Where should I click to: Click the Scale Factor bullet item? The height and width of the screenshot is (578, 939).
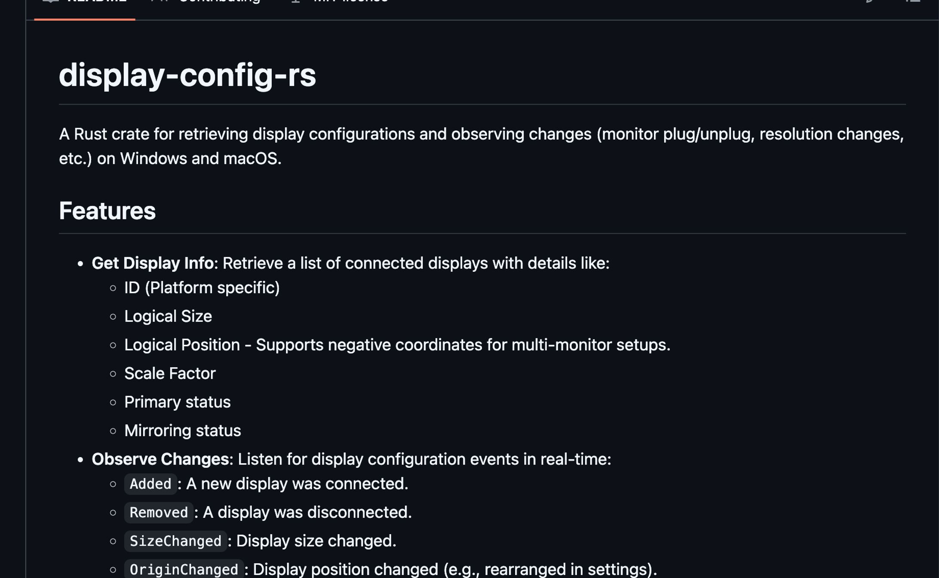[x=170, y=373]
